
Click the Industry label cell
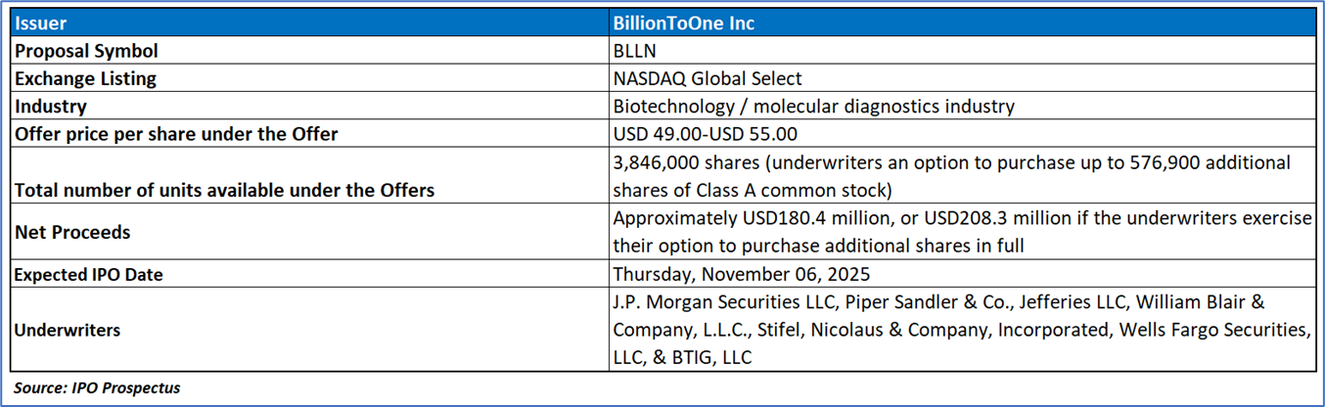tap(51, 107)
